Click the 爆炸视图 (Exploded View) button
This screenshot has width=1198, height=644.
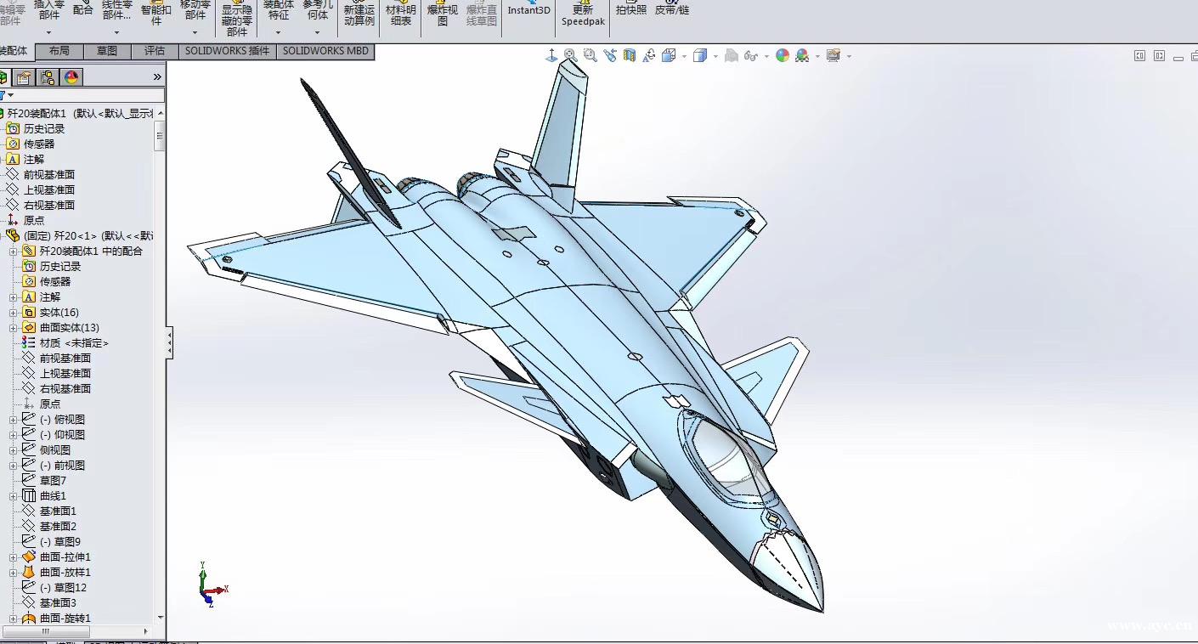click(442, 14)
